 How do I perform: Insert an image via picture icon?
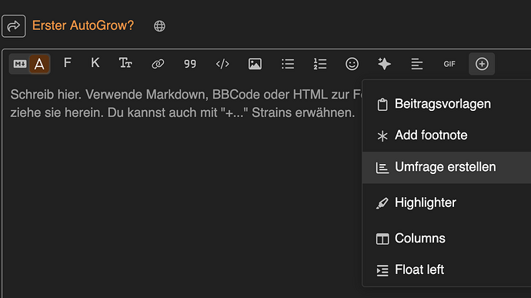click(x=255, y=64)
